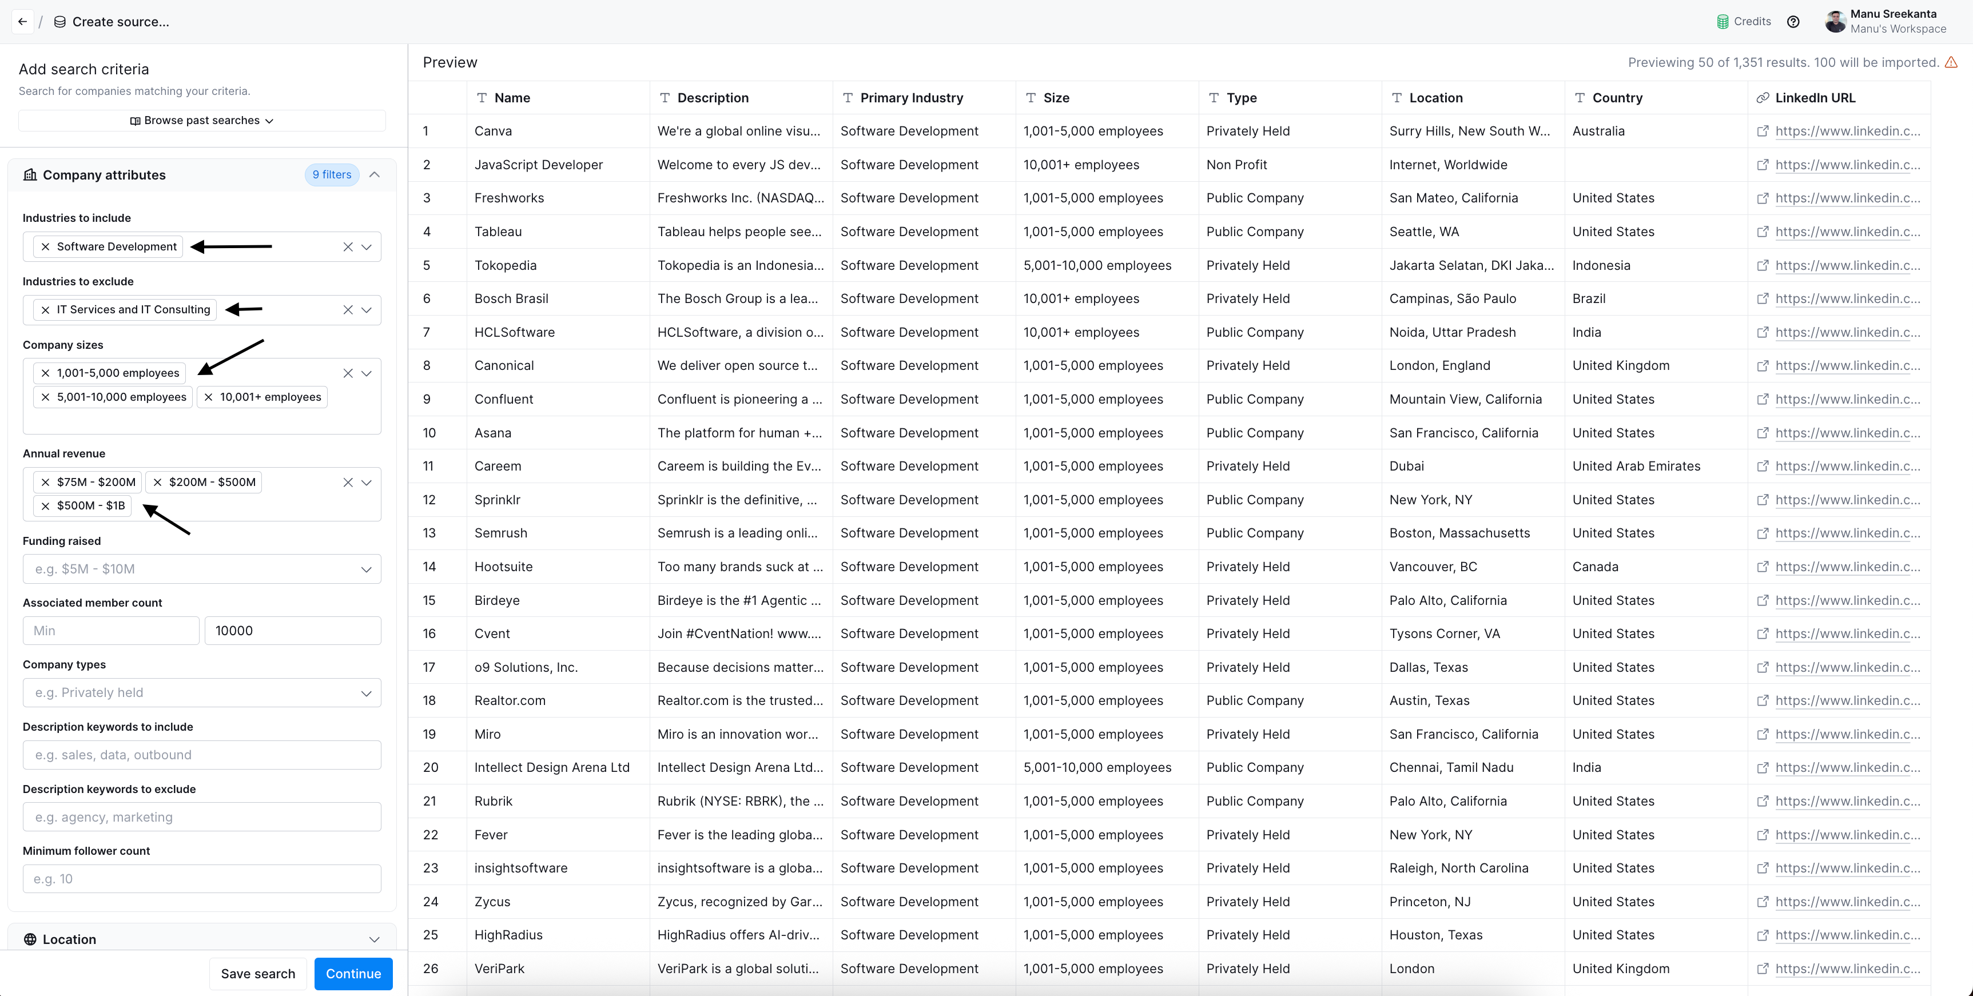Clear all annual revenue selections
This screenshot has height=996, width=1973.
click(348, 483)
